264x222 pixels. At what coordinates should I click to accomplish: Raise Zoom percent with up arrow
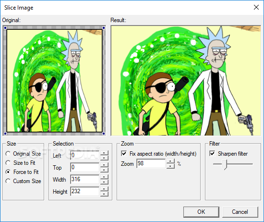[170, 161]
